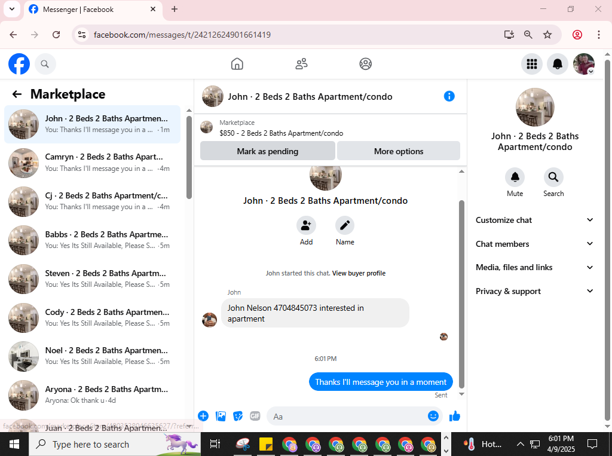Open Task View on the taskbar
Viewport: 612px width, 456px height.
click(215, 444)
